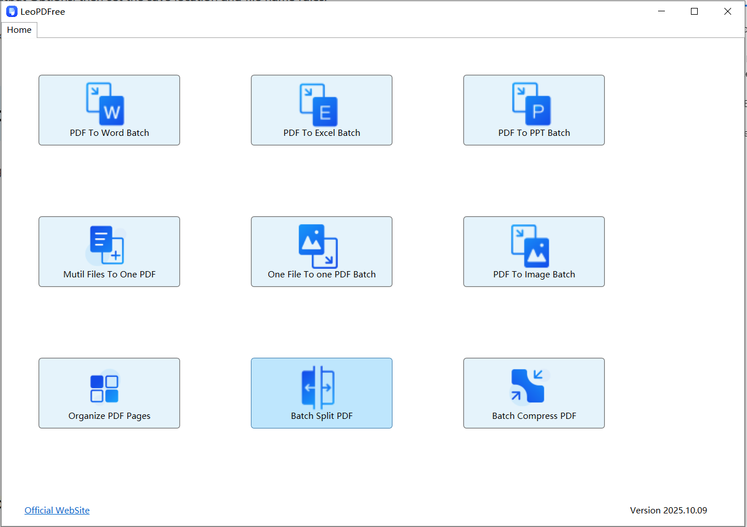The image size is (747, 527).
Task: Open the PDF To Word Batch tool
Action: pyautogui.click(x=109, y=110)
